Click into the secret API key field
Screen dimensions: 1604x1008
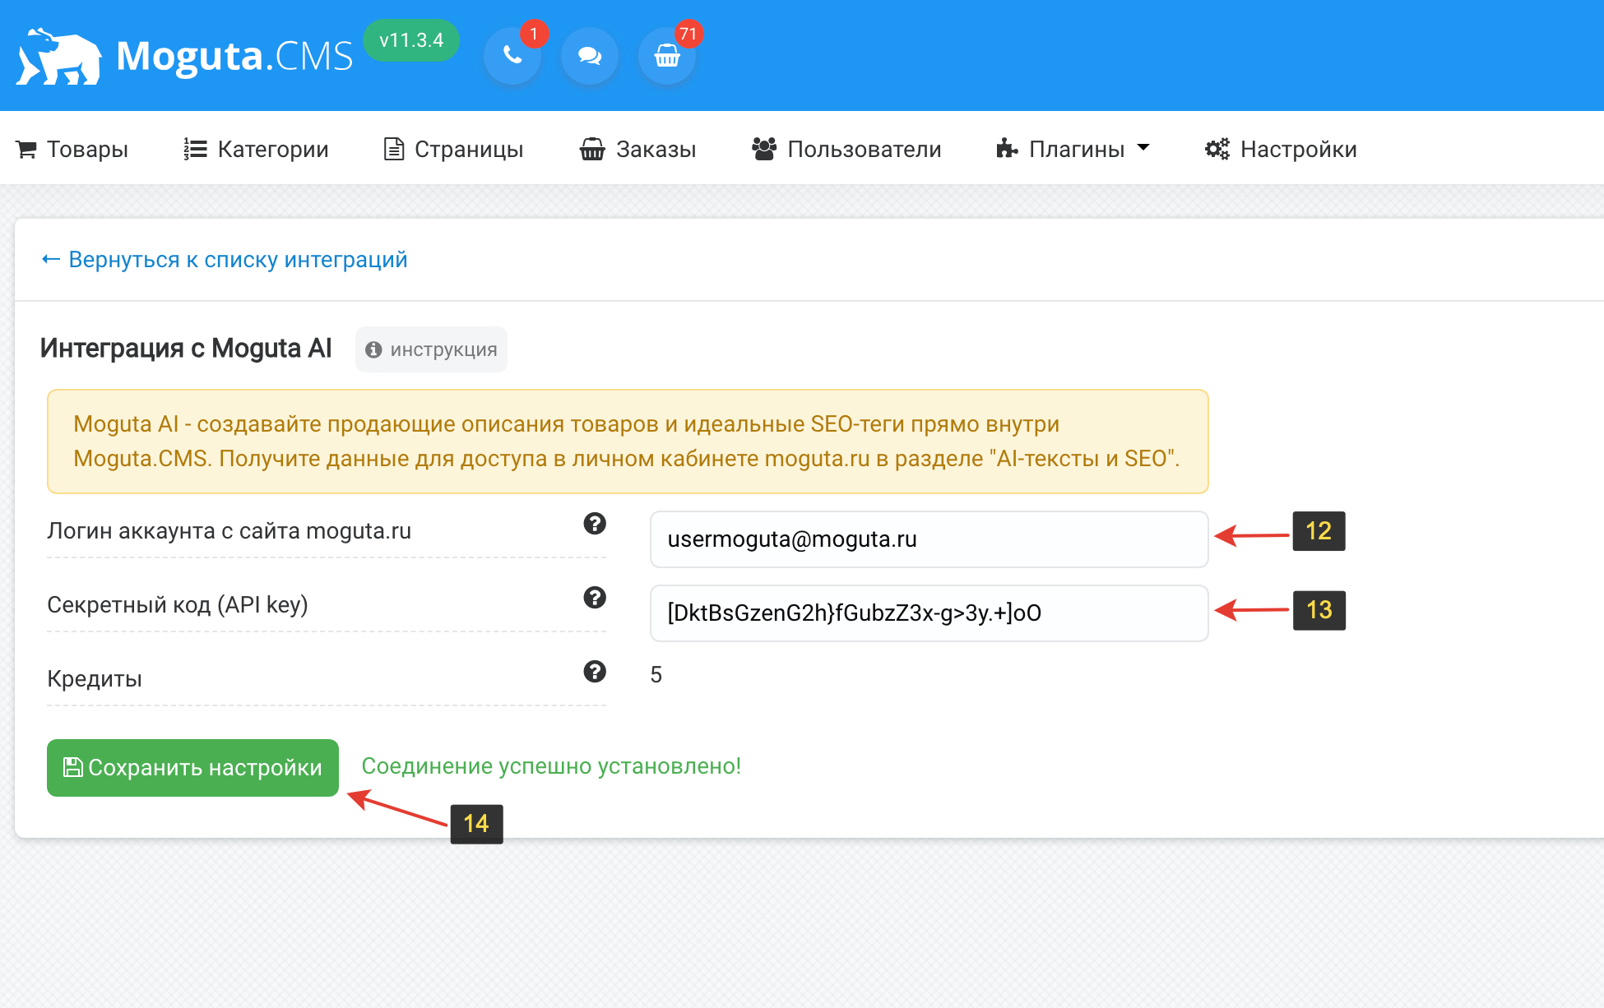pyautogui.click(x=929, y=613)
